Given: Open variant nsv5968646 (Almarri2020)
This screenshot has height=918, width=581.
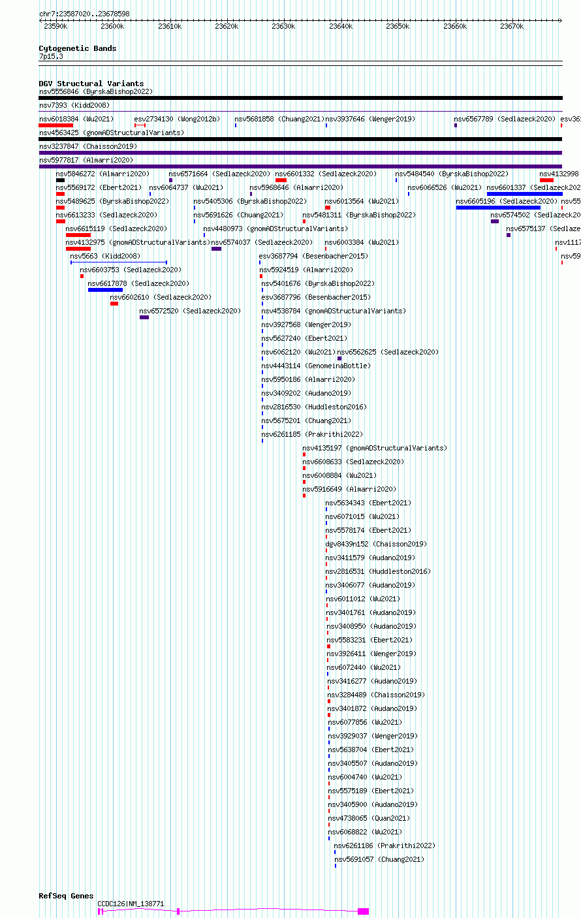Looking at the screenshot, I should [x=296, y=187].
